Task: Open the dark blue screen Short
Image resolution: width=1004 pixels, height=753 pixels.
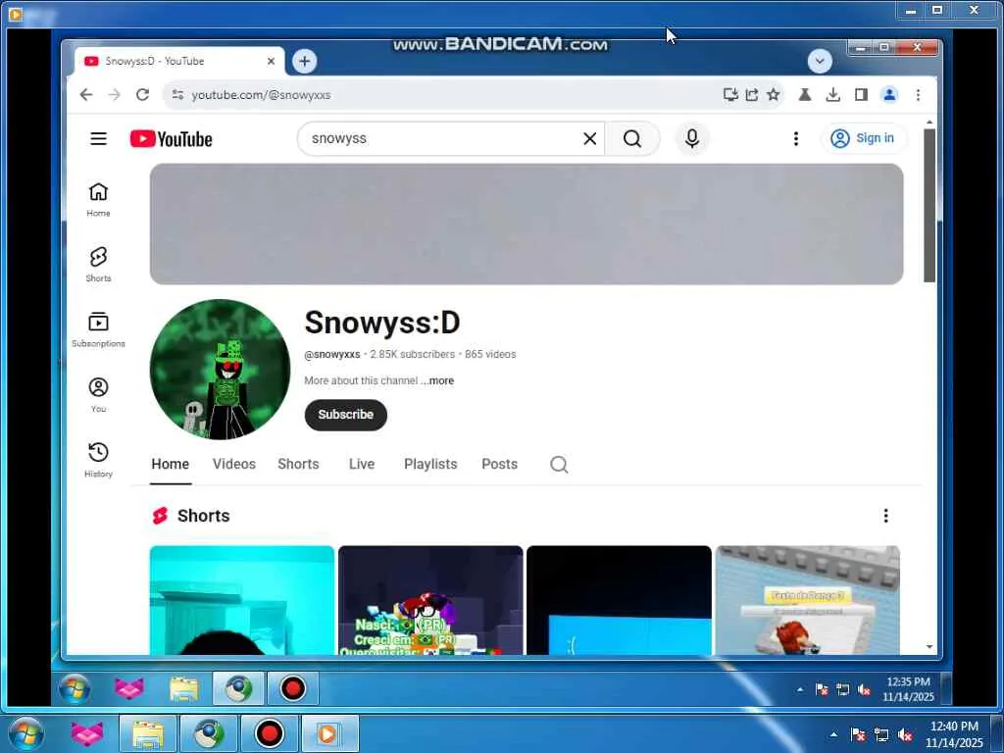Action: pos(619,601)
